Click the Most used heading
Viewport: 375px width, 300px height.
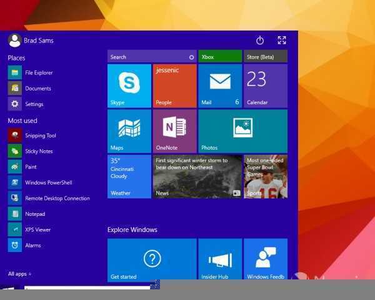22,120
